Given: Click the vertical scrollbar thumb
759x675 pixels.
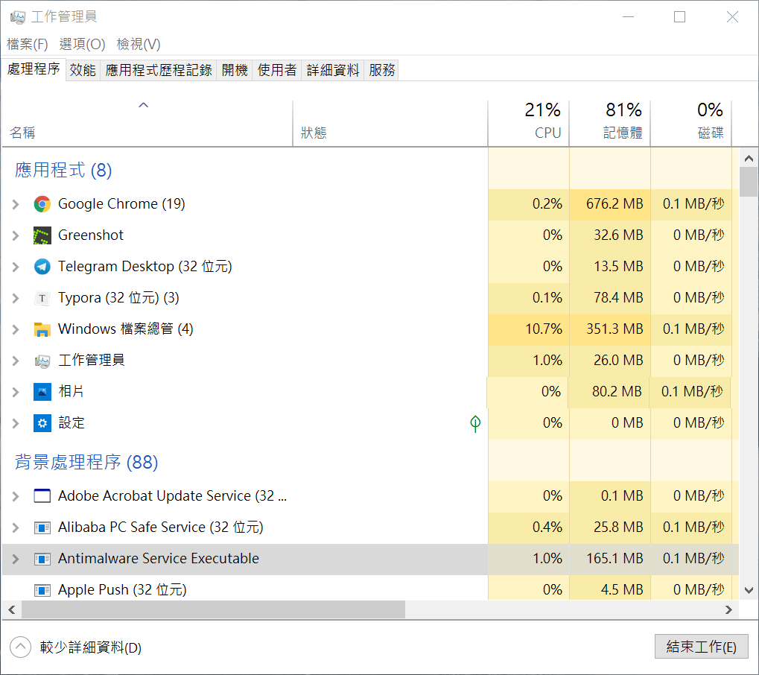Looking at the screenshot, I should point(749,182).
